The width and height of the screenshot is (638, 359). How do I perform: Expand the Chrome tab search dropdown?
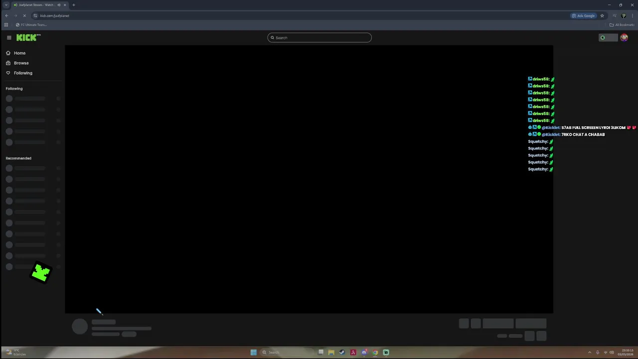click(x=6, y=5)
